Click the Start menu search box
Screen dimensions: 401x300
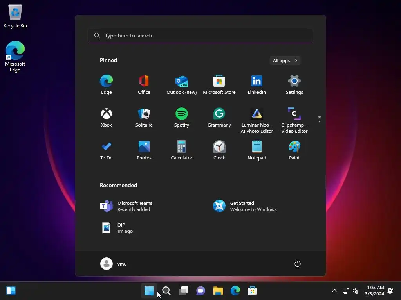[200, 36]
